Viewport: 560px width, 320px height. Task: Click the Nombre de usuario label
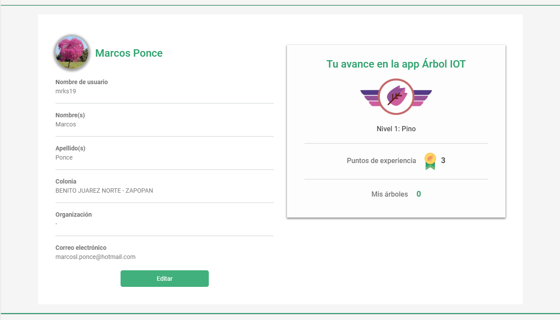pyautogui.click(x=82, y=82)
